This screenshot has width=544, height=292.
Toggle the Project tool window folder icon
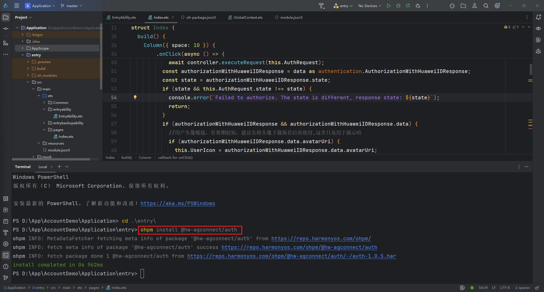[6, 17]
